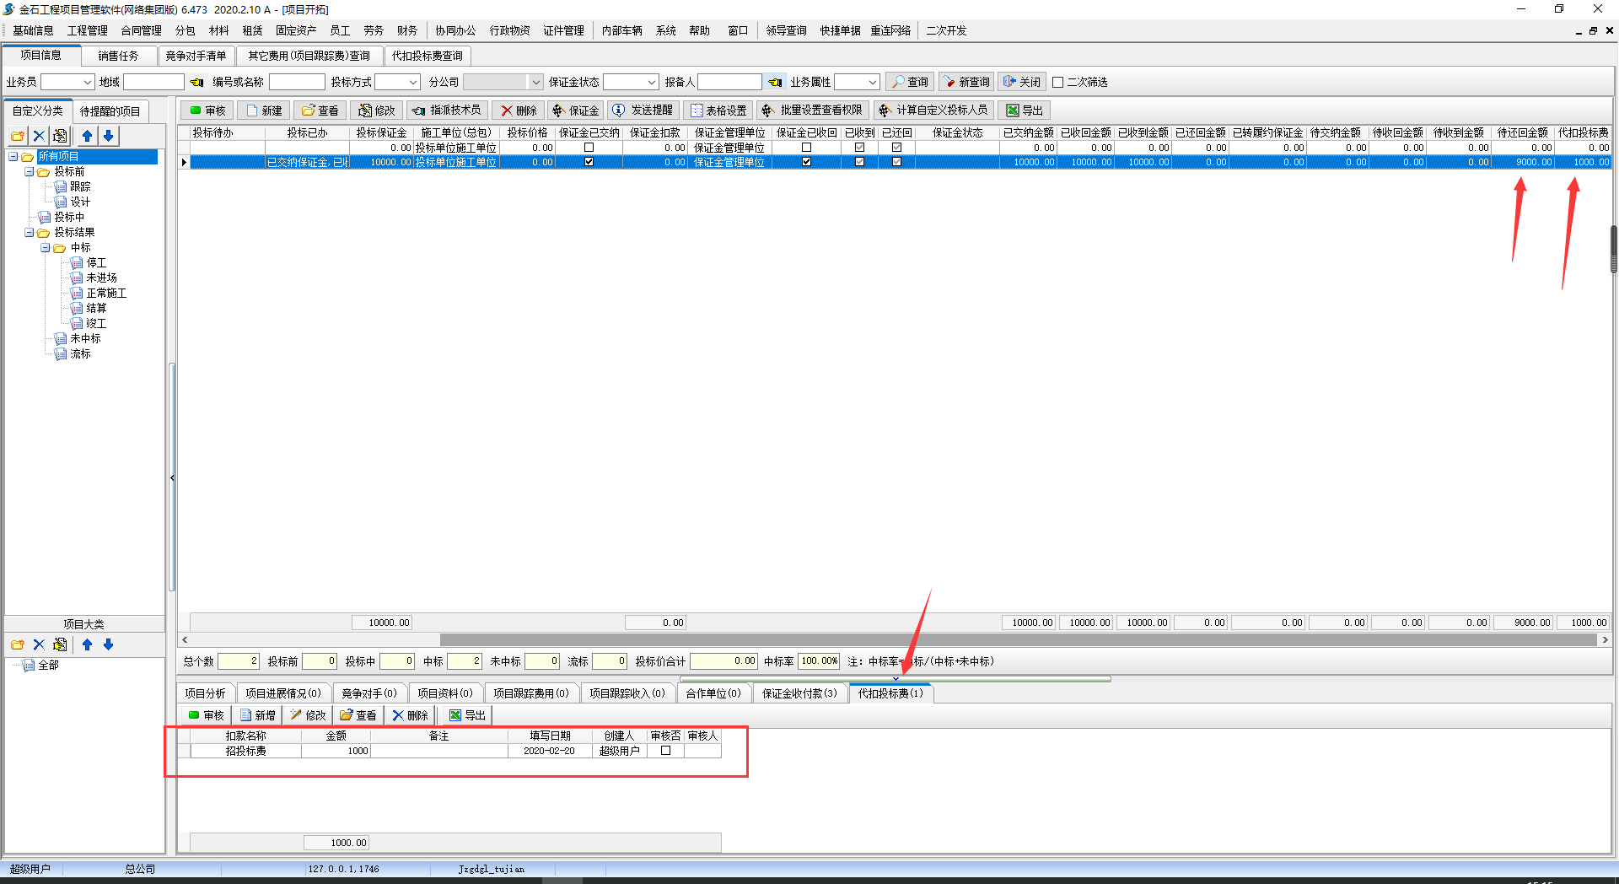Collapse the 投标结果 tree node

[29, 233]
